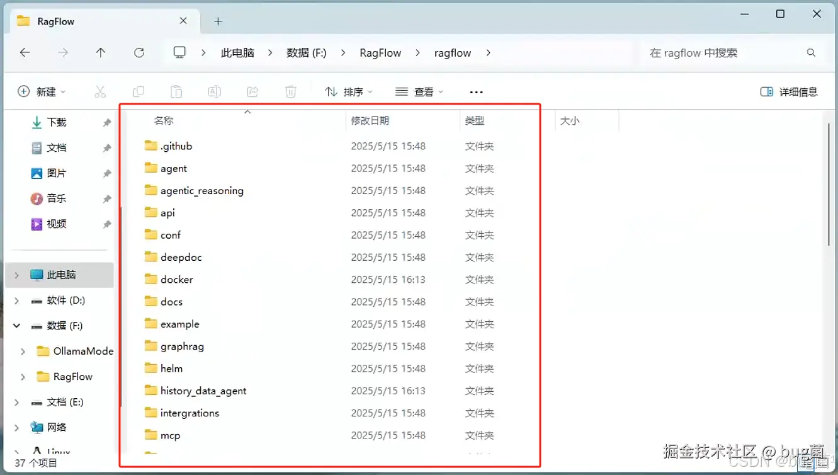Select the history_data_agent folder name

[x=203, y=391]
